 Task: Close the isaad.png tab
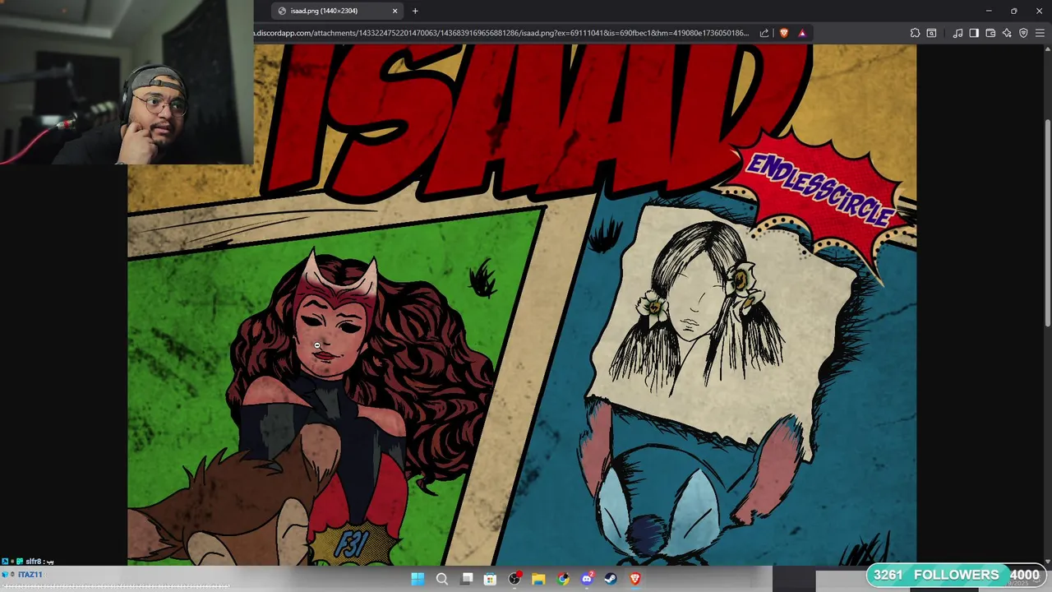click(394, 11)
